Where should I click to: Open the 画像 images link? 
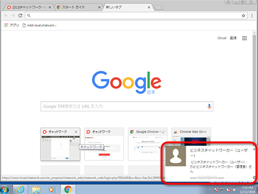233,38
